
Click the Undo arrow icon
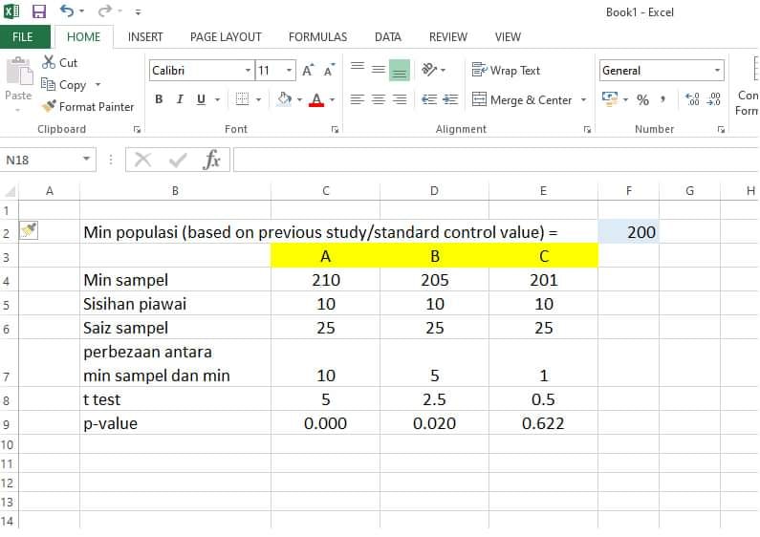67,11
